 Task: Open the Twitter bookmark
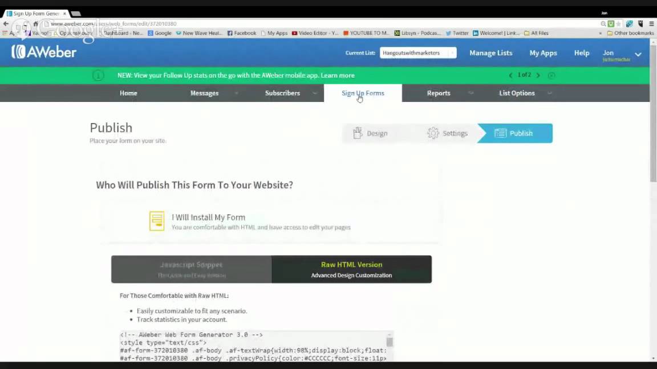457,33
